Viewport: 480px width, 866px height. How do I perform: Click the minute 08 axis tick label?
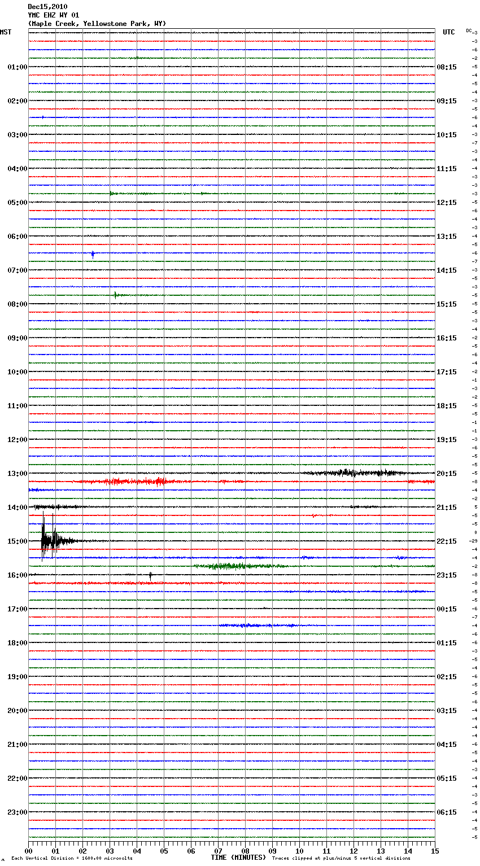[x=245, y=851]
